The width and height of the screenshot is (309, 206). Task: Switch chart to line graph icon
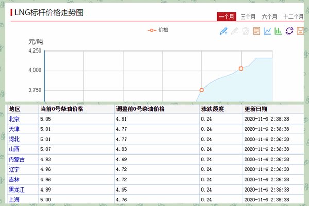coord(267,31)
